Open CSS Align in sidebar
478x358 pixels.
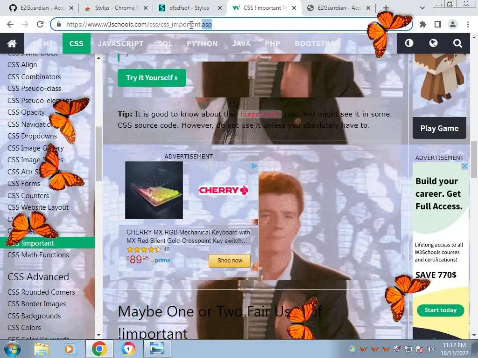22,65
